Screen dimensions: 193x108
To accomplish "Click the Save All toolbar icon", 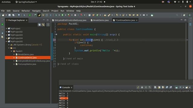I will (x=13, y=15).
